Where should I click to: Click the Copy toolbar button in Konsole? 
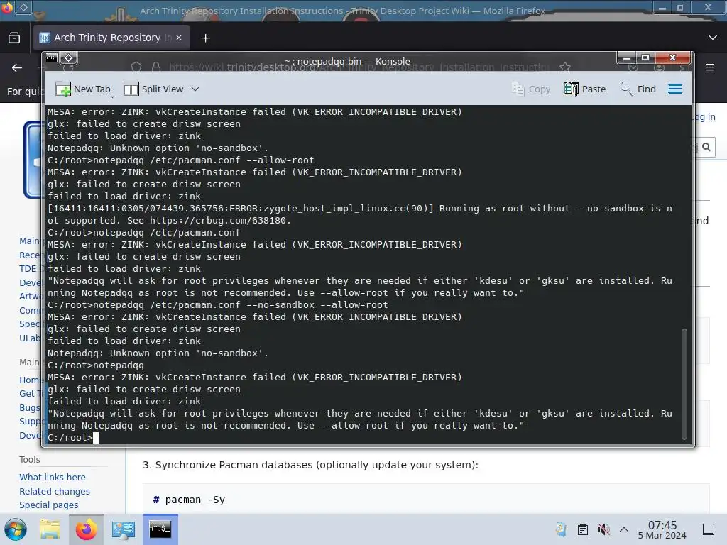pos(531,89)
